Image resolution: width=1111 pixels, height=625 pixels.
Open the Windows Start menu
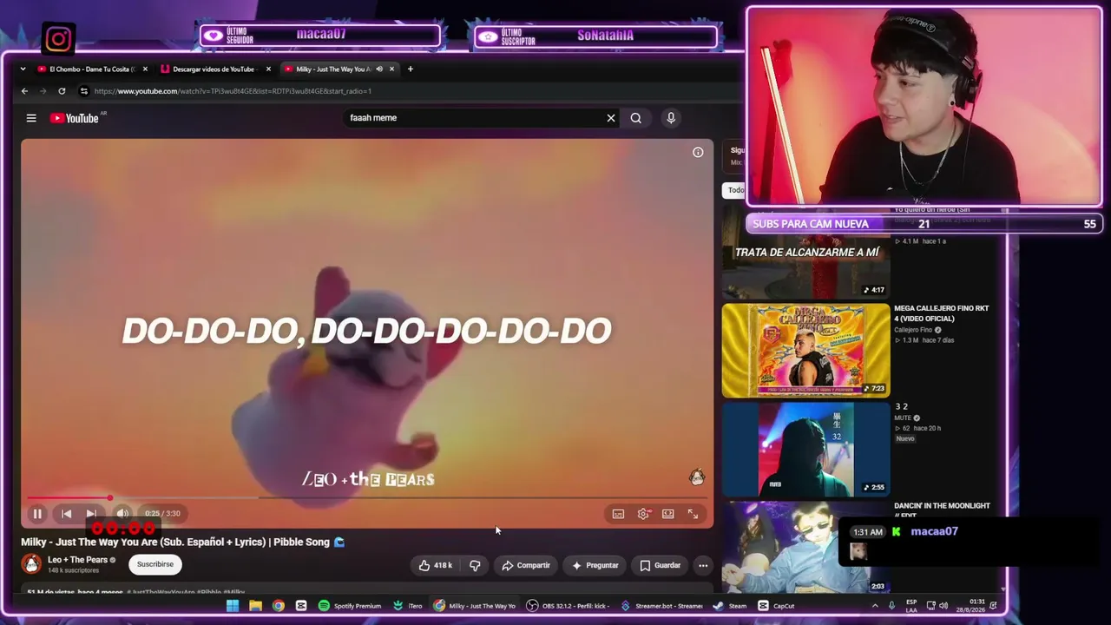point(233,606)
